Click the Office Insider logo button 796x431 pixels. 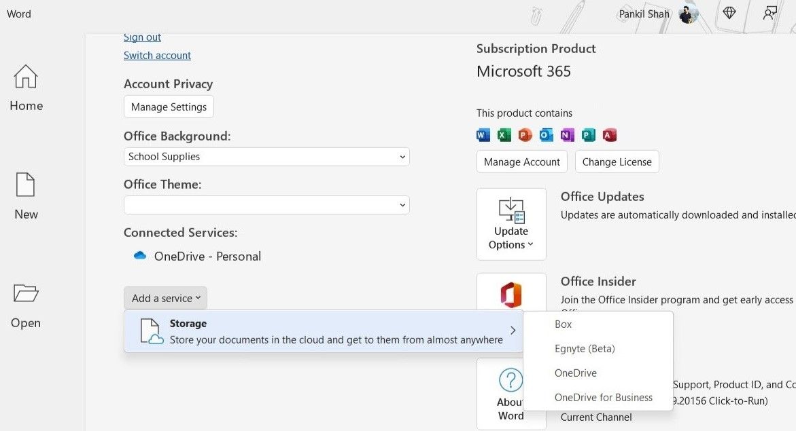click(511, 294)
